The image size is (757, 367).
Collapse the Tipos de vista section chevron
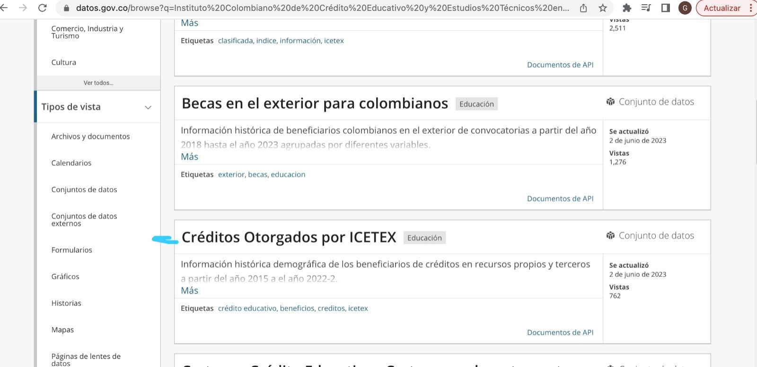pyautogui.click(x=148, y=107)
